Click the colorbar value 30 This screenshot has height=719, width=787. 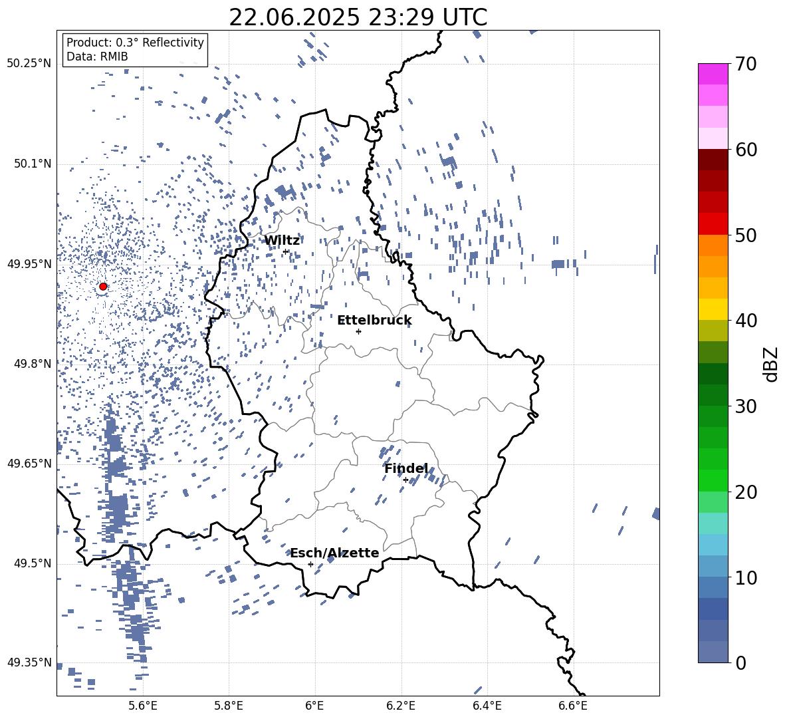(746, 406)
